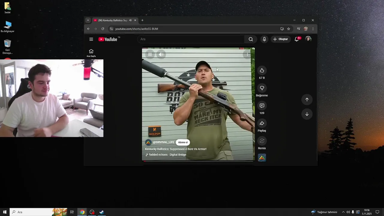384x216 pixels.
Task: Open Yağmur tahmini weather widget
Action: [x=324, y=212]
